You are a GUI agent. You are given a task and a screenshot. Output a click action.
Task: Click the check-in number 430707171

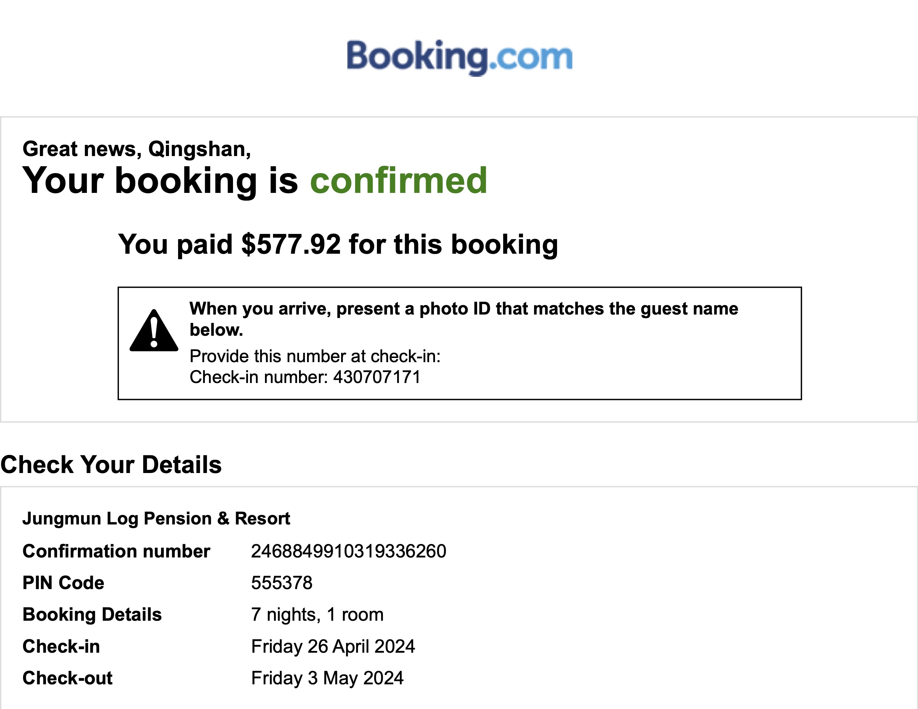pyautogui.click(x=377, y=377)
